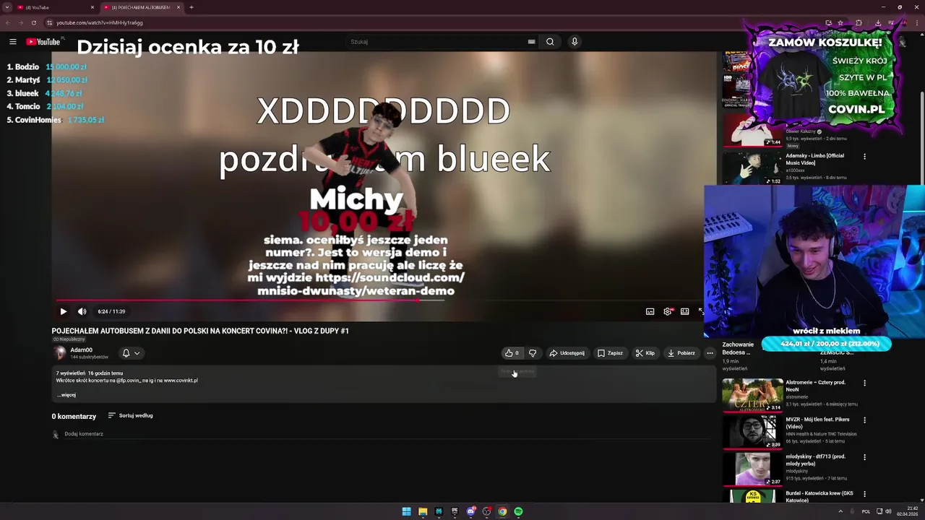
Task: Go back with the browser back arrow
Action: [x=7, y=22]
